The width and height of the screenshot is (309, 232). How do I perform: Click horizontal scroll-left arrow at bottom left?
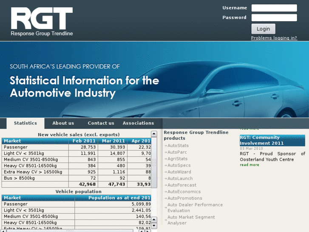3,231
